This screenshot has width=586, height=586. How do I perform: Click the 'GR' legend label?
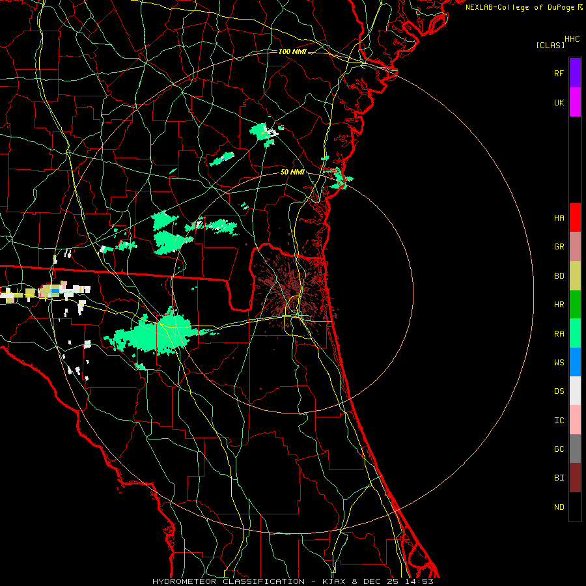pos(559,247)
